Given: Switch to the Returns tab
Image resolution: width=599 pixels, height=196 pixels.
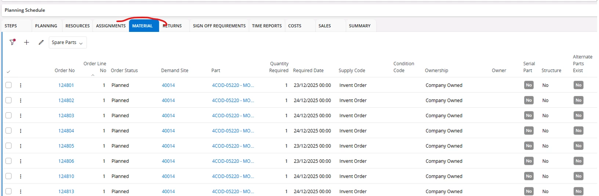Looking at the screenshot, I should [x=172, y=26].
